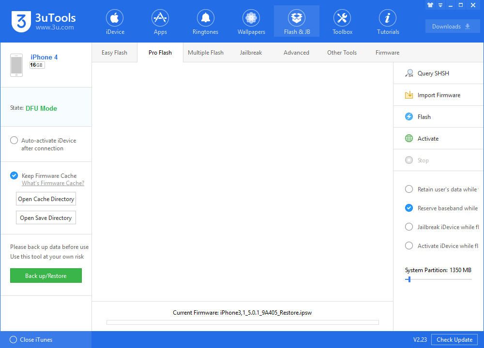Open the Flash & JB section
The image size is (484, 348).
(x=297, y=22)
